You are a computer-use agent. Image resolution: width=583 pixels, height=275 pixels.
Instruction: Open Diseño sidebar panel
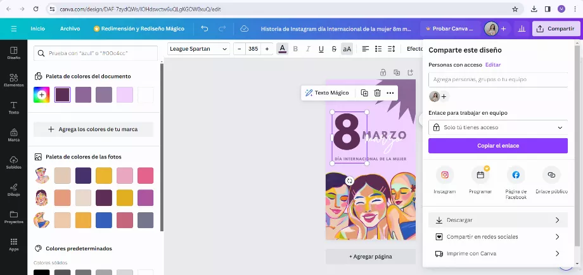pos(14,53)
